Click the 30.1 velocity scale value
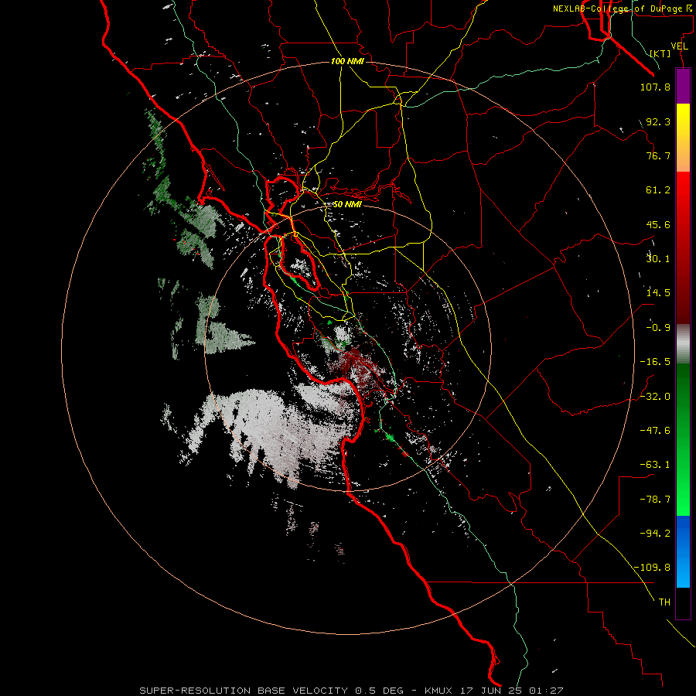The width and height of the screenshot is (696, 696). [658, 259]
